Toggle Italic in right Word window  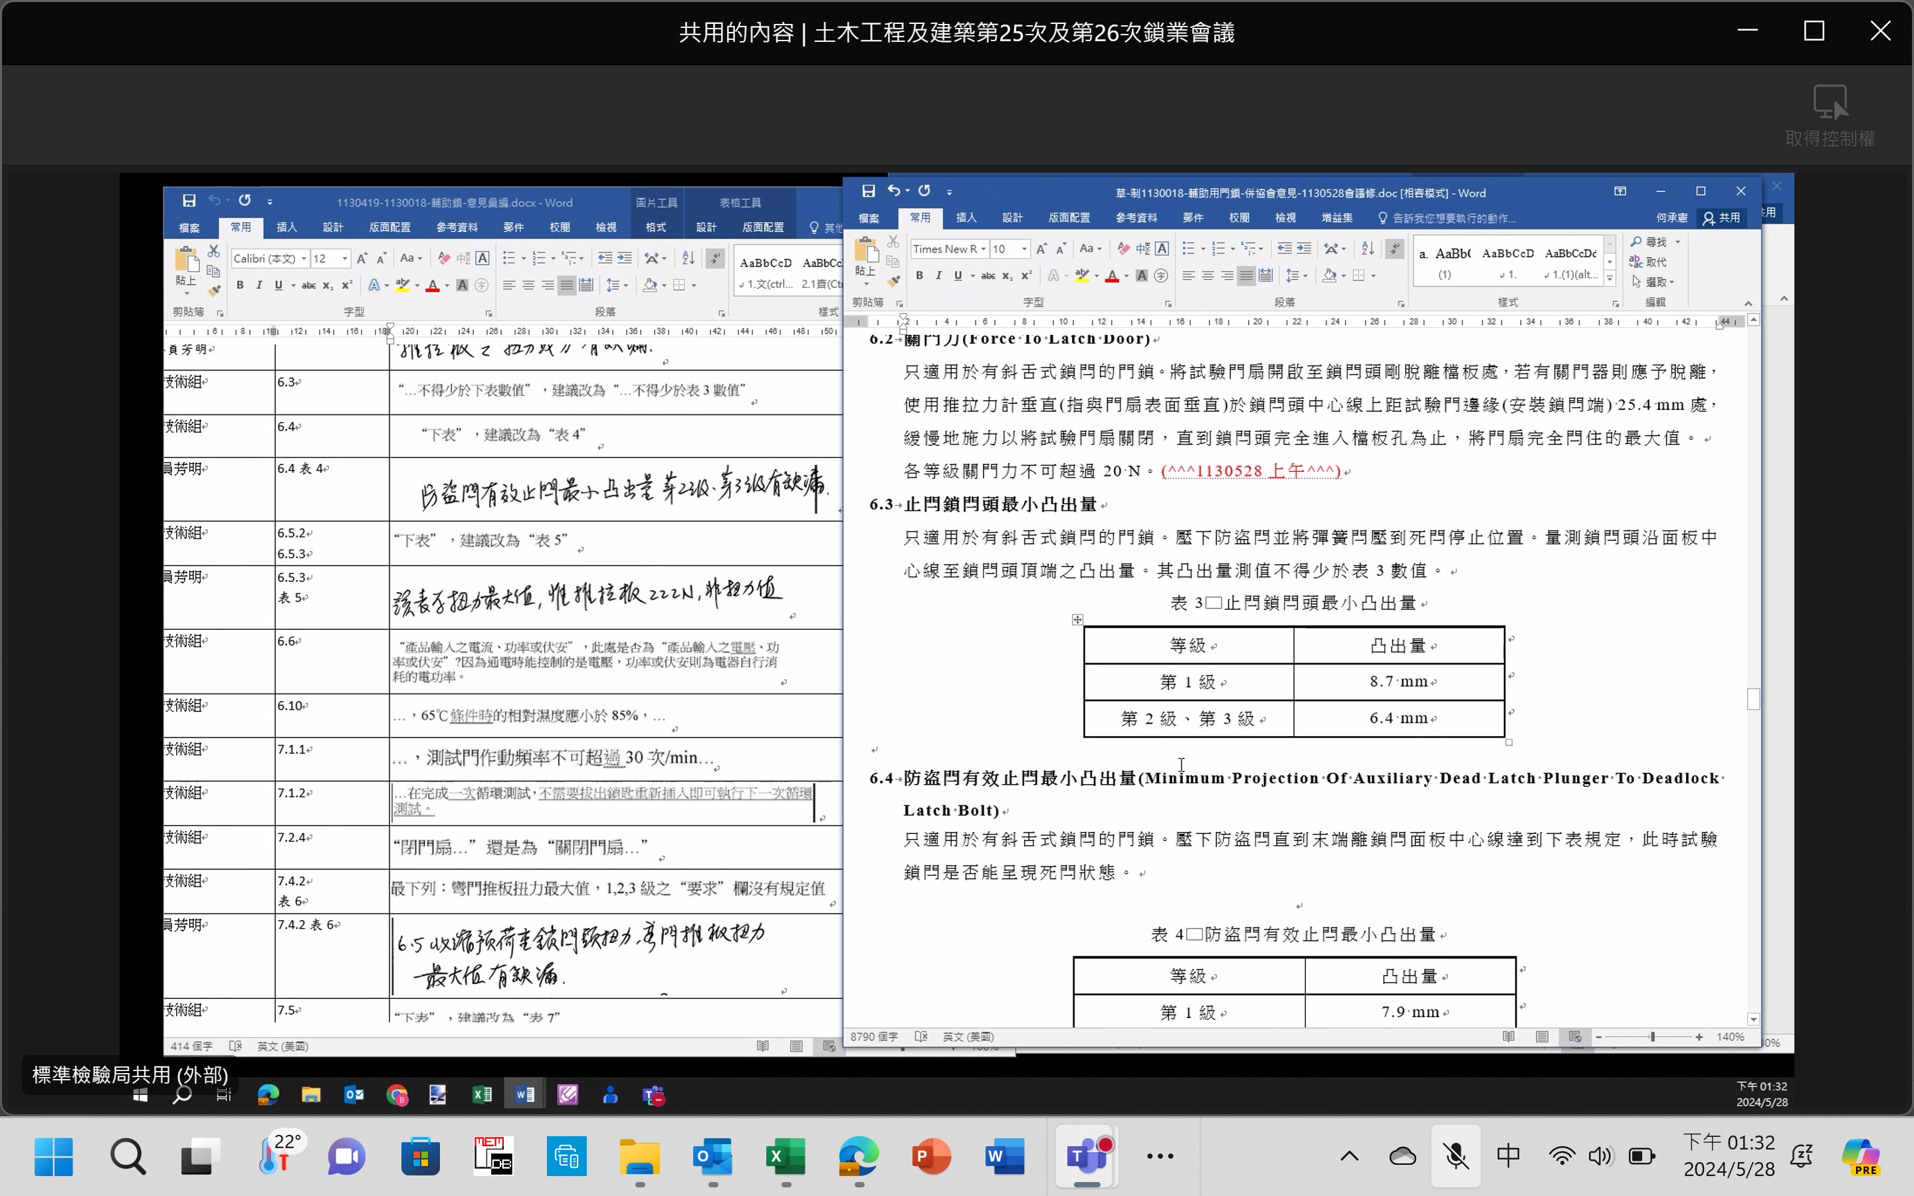click(x=938, y=275)
